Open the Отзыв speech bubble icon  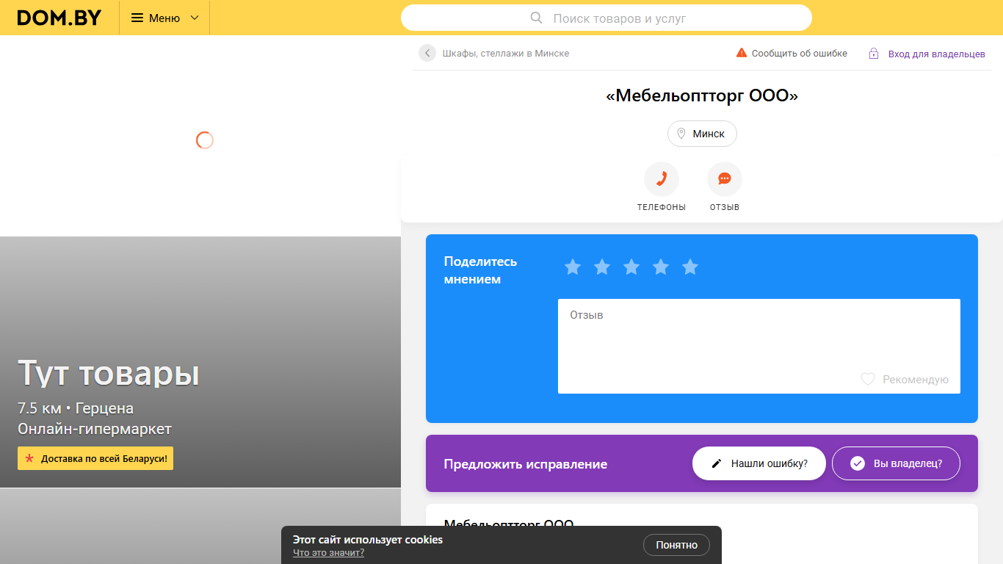click(725, 179)
